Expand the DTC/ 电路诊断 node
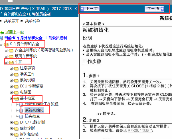 (x=11, y=122)
